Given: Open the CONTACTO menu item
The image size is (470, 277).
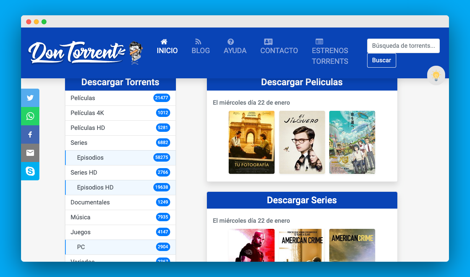Looking at the screenshot, I should pos(279,50).
